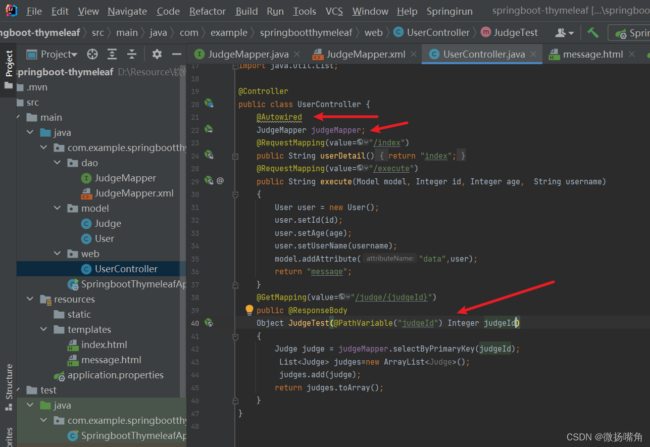The height and width of the screenshot is (447, 650).
Task: Open the Navigate menu
Action: tap(127, 11)
